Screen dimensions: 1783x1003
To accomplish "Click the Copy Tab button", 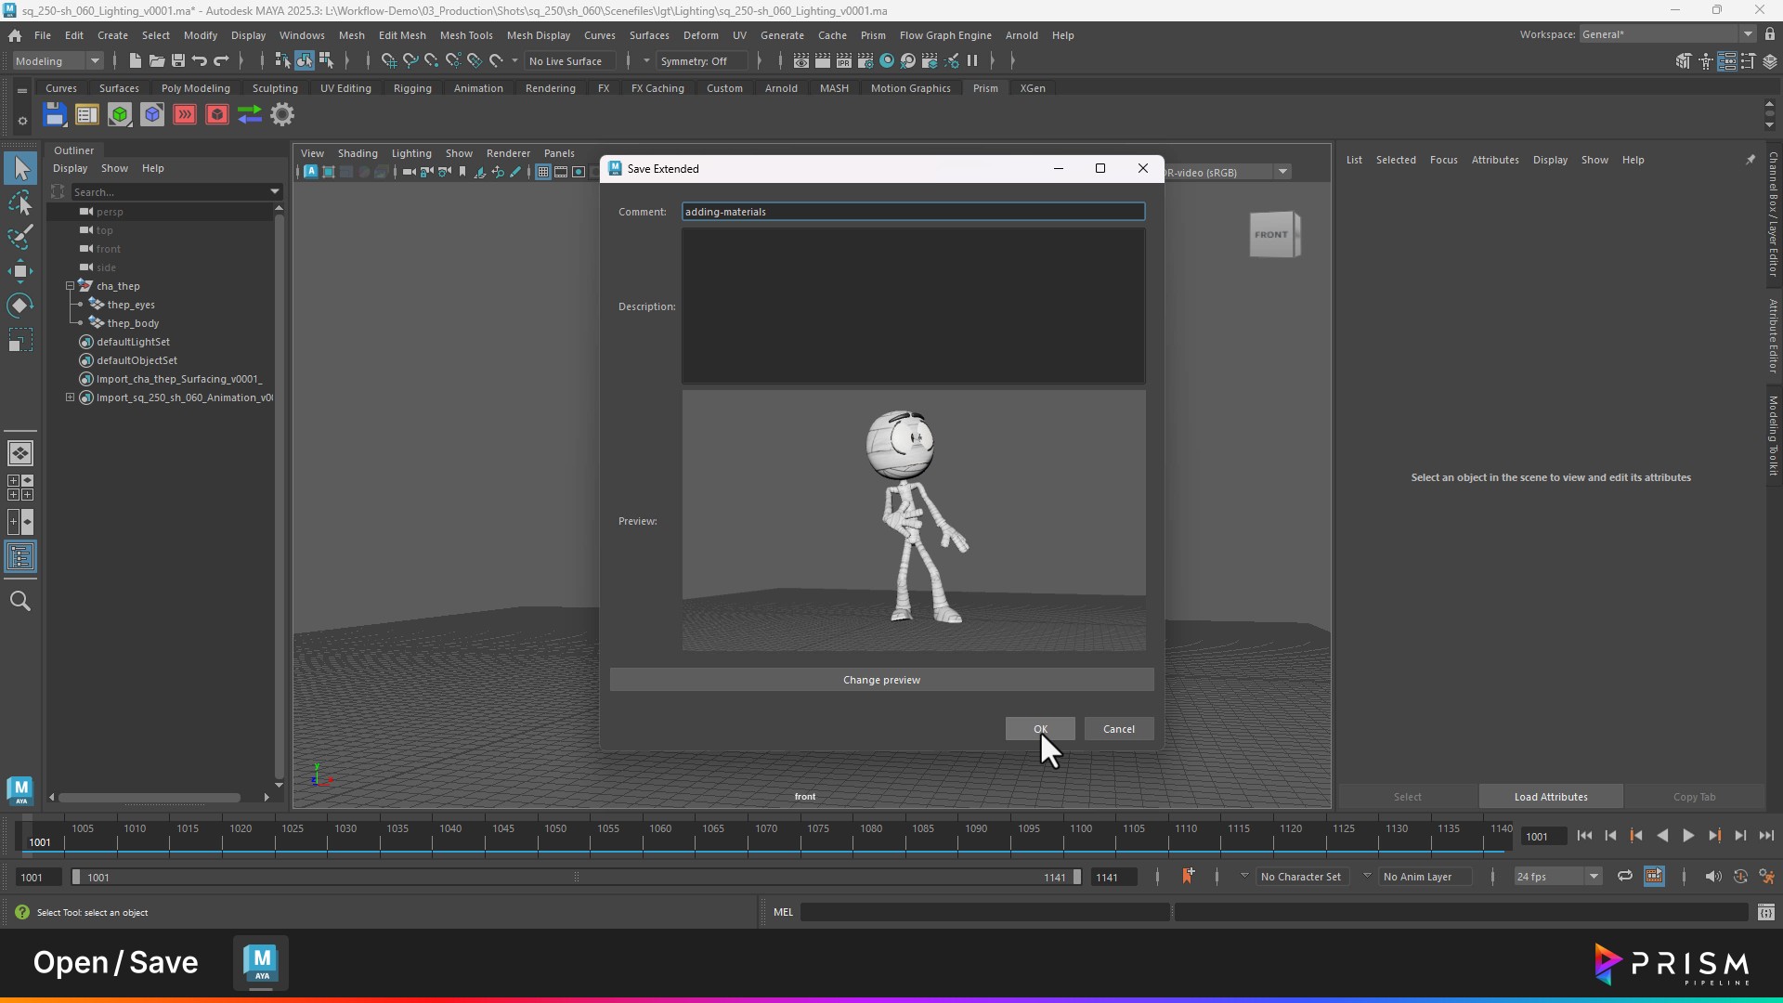I will click(1694, 797).
